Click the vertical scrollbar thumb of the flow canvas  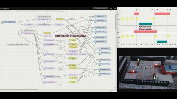click(116, 22)
